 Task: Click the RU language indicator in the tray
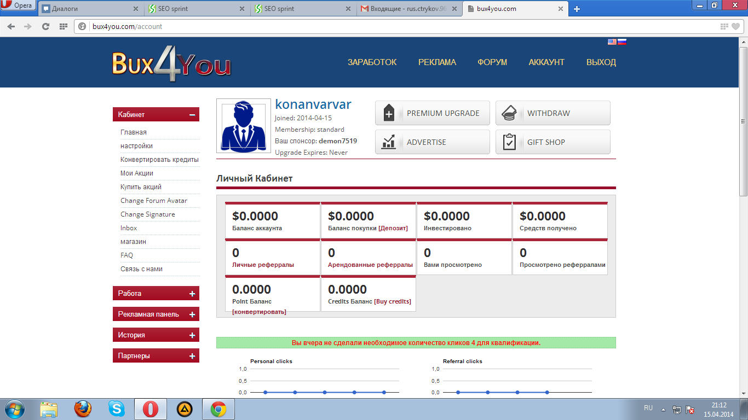coord(648,408)
